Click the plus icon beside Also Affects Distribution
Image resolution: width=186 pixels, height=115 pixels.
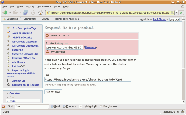(x=8, y=45)
